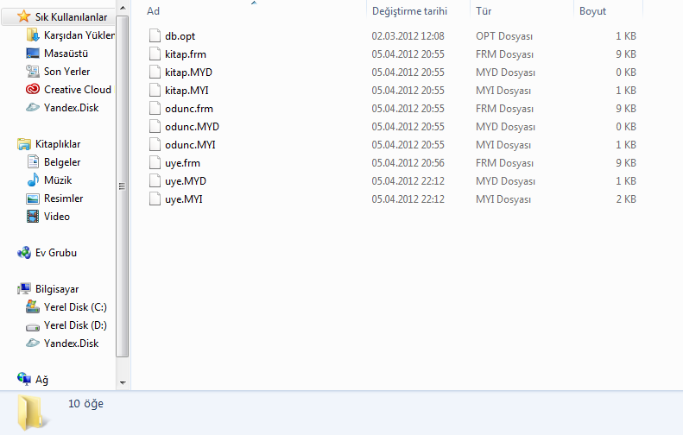Click the odunc.frm file icon
This screenshot has width=683, height=435.
tap(155, 109)
